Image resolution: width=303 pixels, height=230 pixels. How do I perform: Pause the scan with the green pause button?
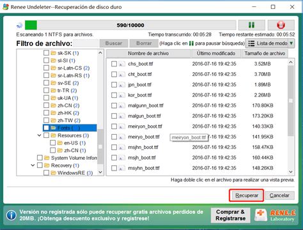(x=252, y=25)
